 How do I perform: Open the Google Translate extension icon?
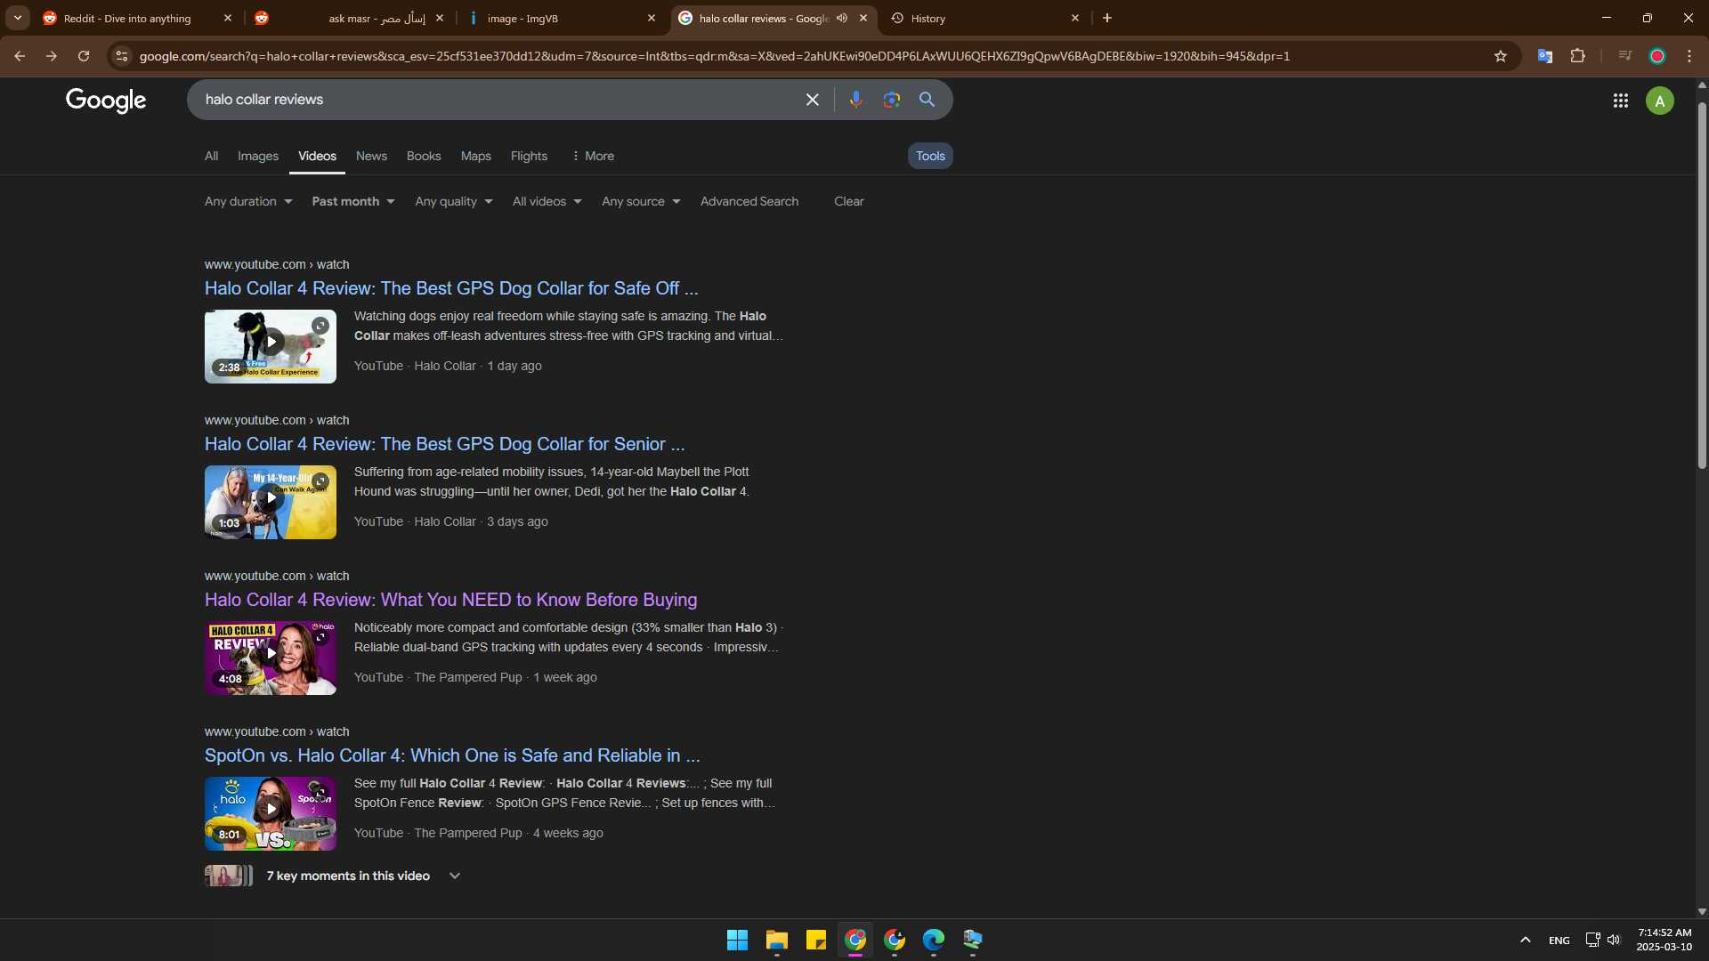click(x=1545, y=56)
